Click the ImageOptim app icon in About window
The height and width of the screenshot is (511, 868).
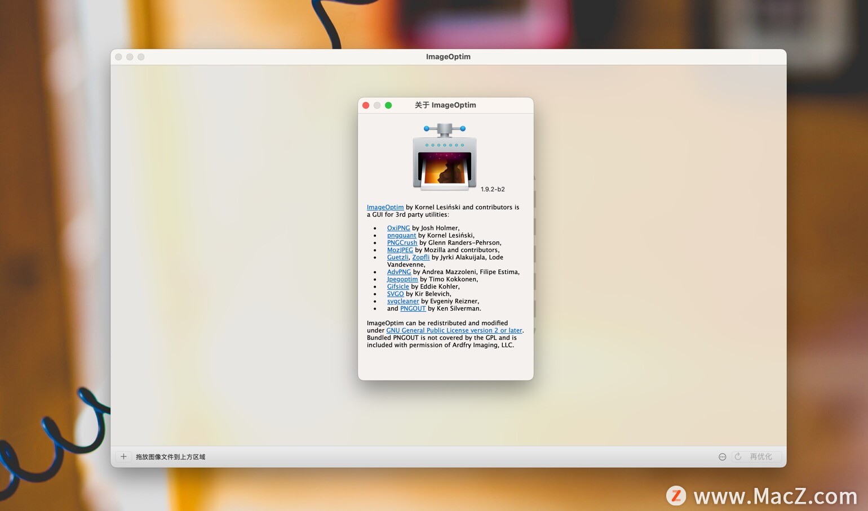[445, 157]
